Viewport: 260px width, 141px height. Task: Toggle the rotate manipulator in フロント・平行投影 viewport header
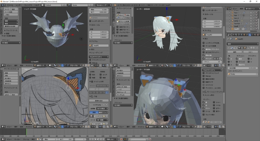click(65, 127)
